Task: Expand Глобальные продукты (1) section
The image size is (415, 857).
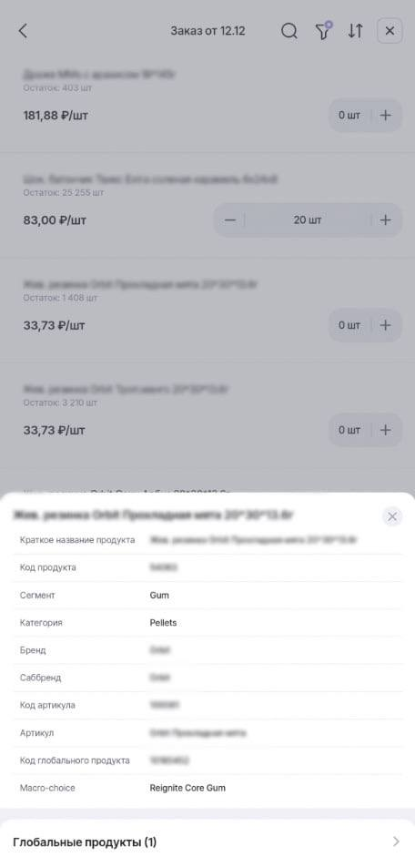Action: (207, 842)
